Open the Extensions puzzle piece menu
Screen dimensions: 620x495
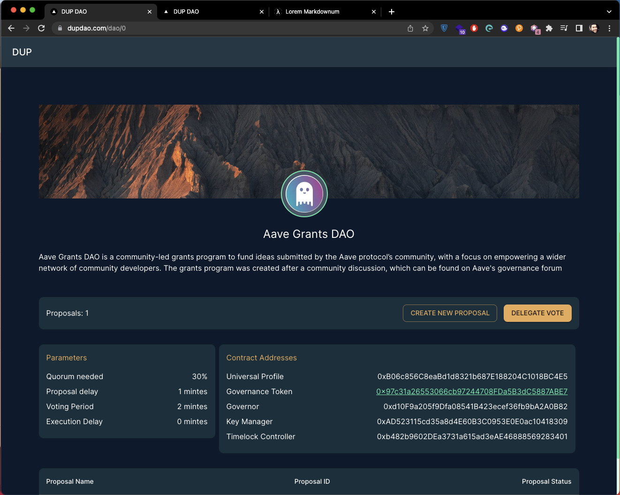(x=549, y=28)
